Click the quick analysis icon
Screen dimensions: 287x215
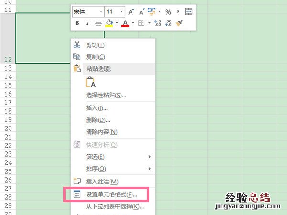coord(77,144)
